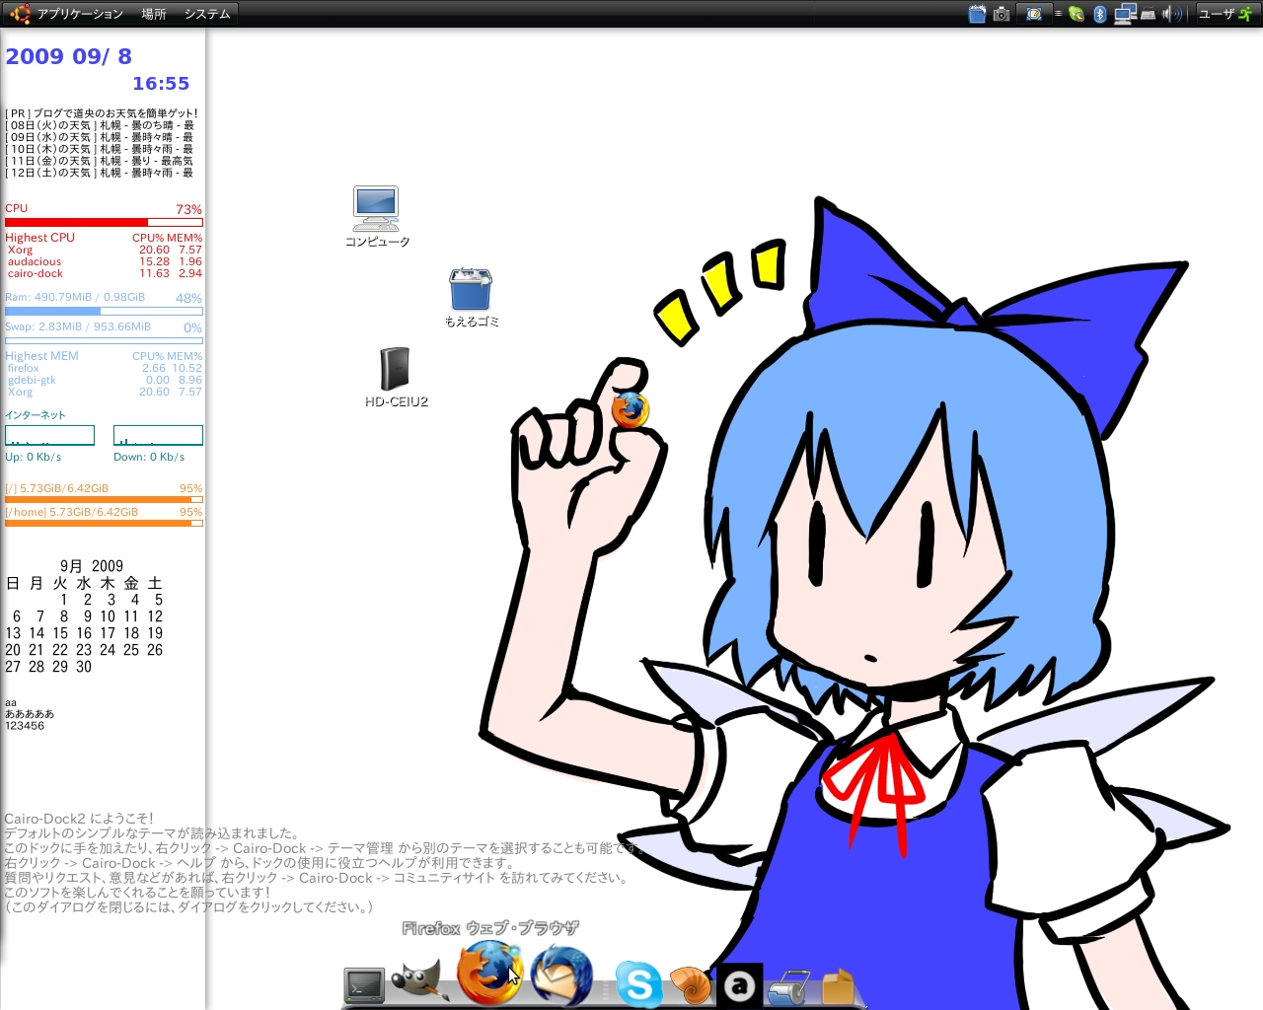Open the network connection tray icon
Image resolution: width=1263 pixels, height=1010 pixels.
coord(1125,14)
